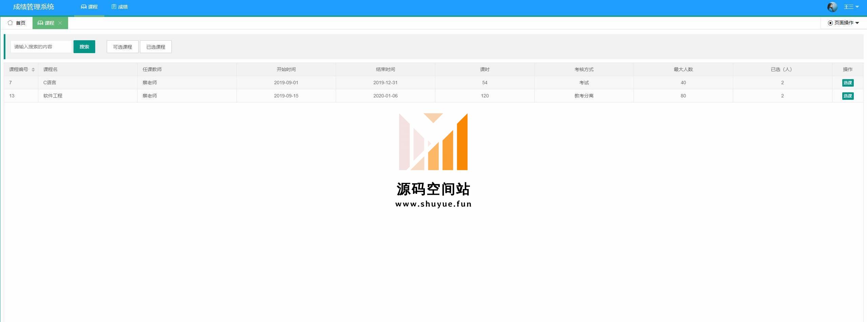This screenshot has width=867, height=322.
Task: Open the 成绩 menu in top navigation
Action: [120, 7]
